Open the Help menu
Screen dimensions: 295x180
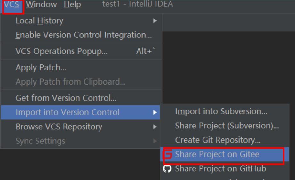[72, 5]
